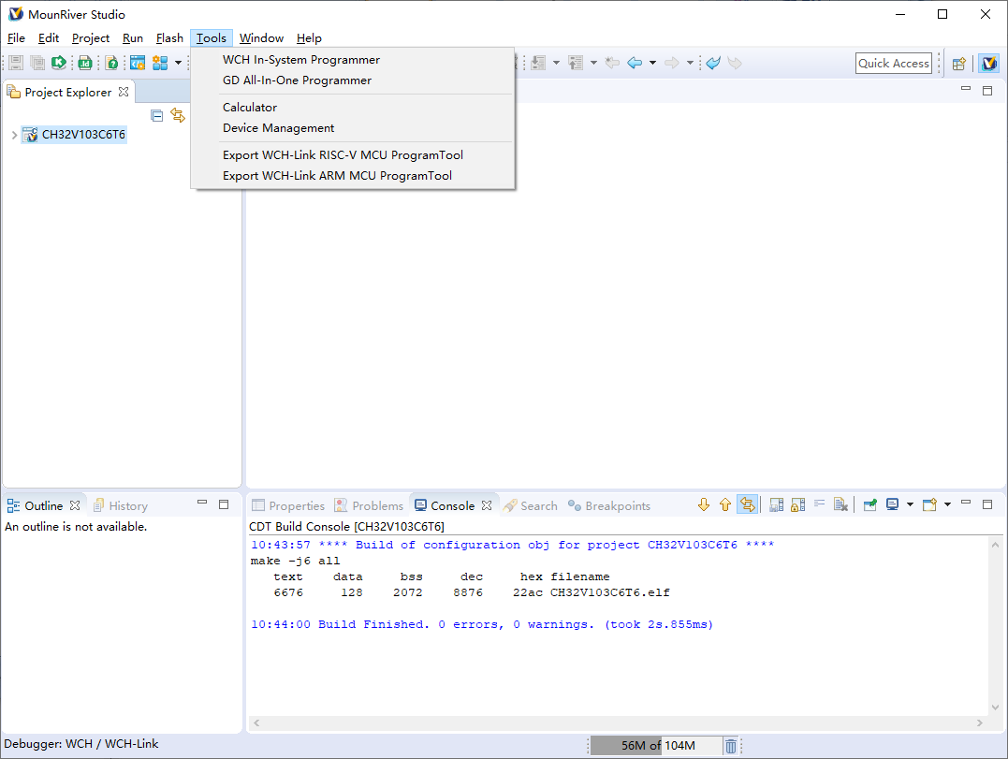Switch to the Breakpoints tab
The image size is (1008, 759).
pyautogui.click(x=609, y=505)
